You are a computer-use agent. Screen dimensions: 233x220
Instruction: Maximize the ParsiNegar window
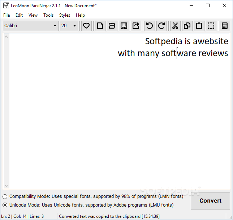coord(208,6)
